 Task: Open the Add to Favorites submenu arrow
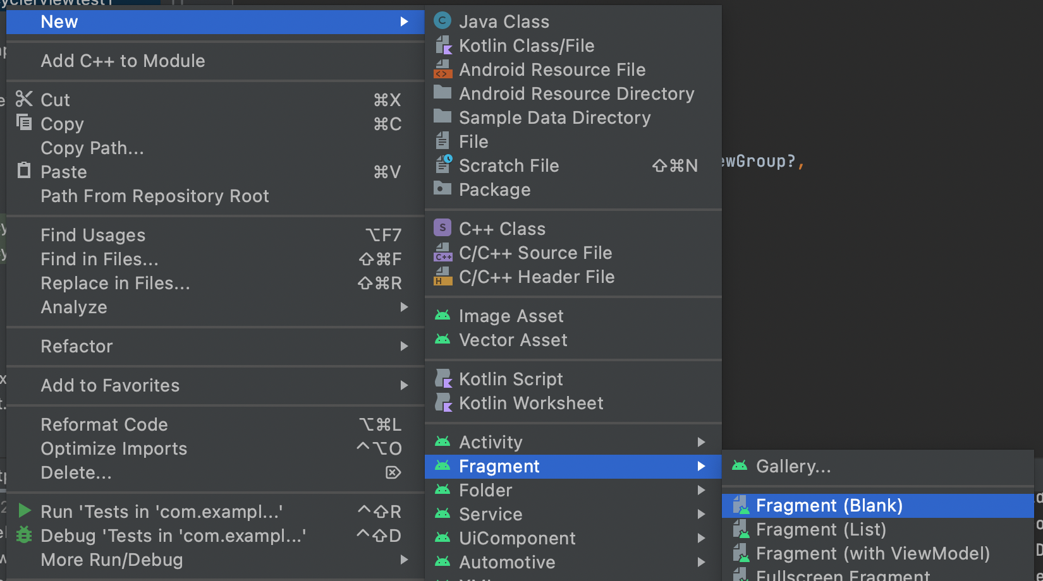point(404,385)
